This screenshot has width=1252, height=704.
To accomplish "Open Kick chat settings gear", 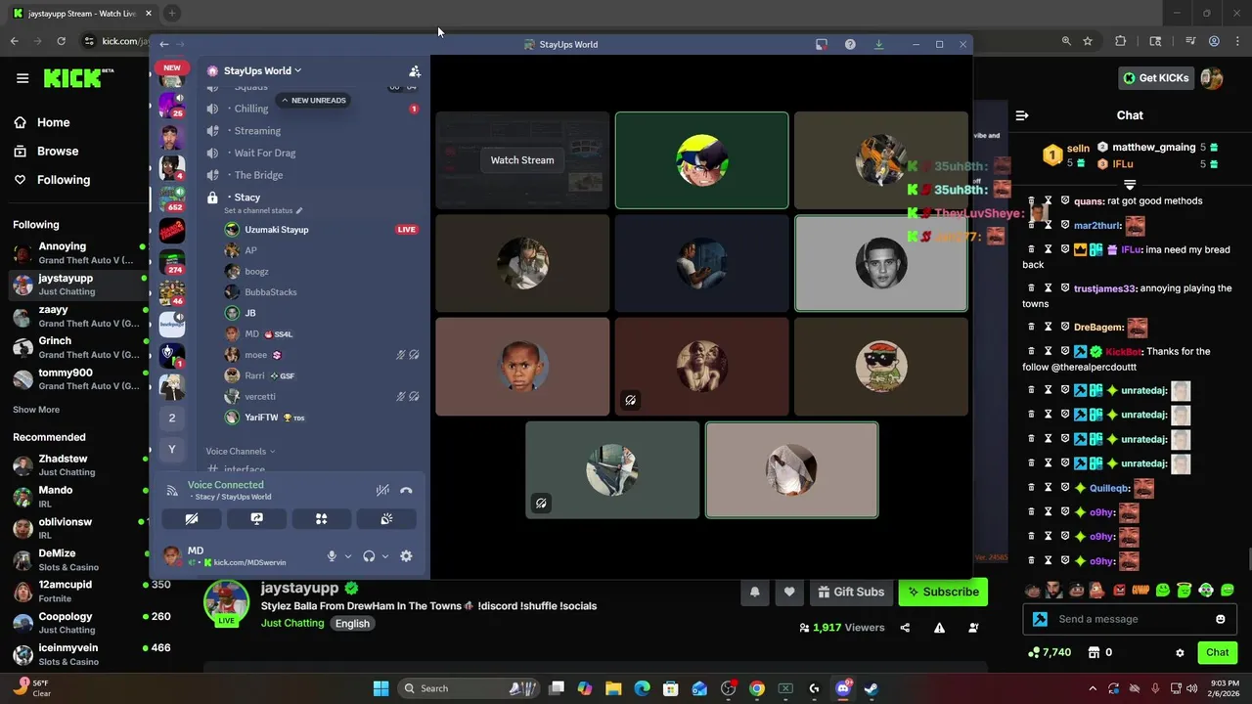I will click(x=1180, y=652).
